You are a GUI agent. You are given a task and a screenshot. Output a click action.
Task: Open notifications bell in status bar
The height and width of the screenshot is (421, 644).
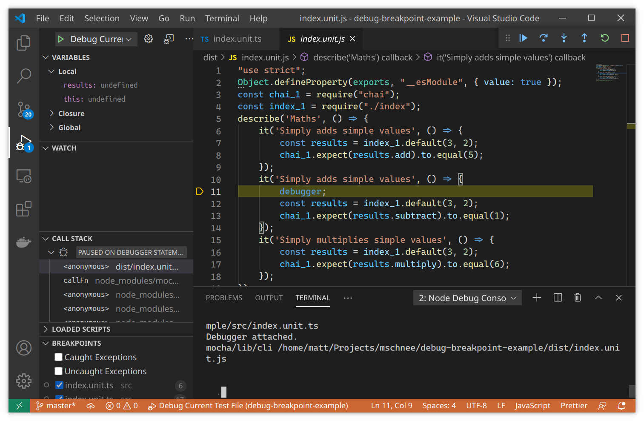click(x=622, y=406)
